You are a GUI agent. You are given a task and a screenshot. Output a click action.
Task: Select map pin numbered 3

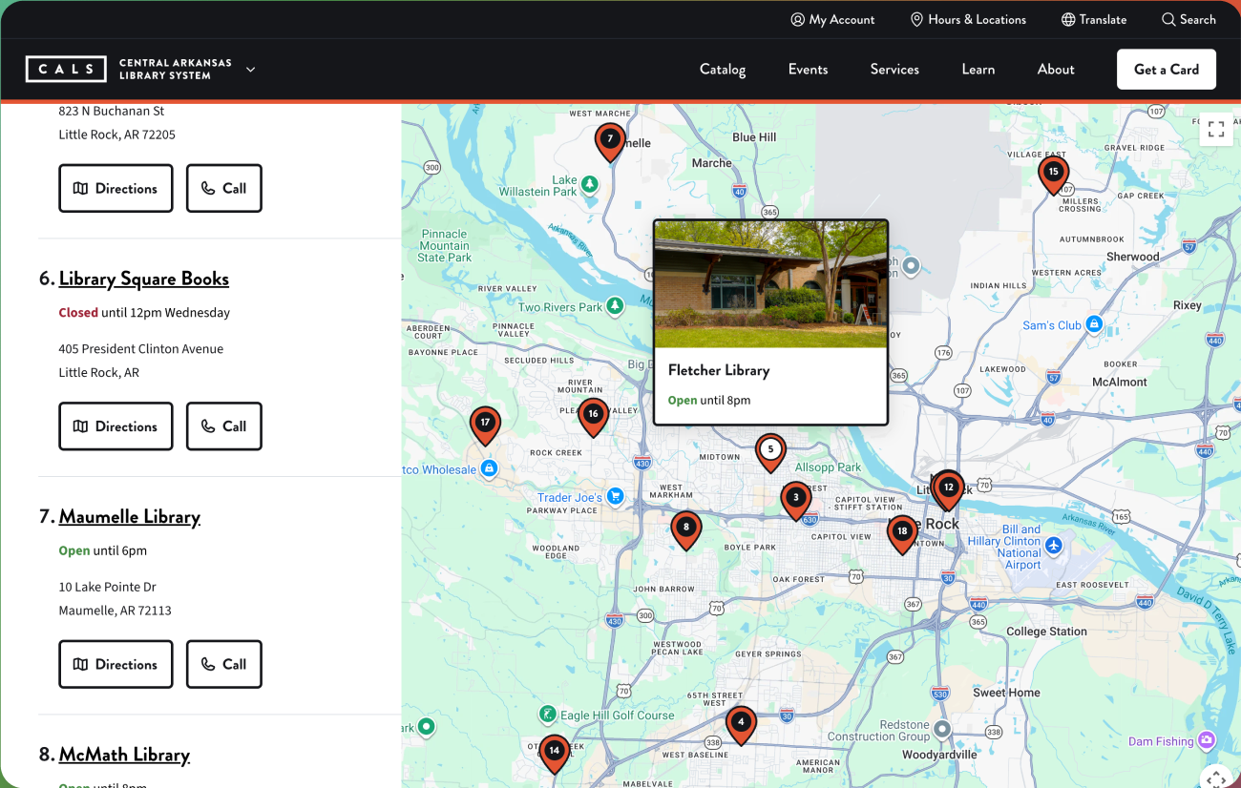tap(795, 500)
